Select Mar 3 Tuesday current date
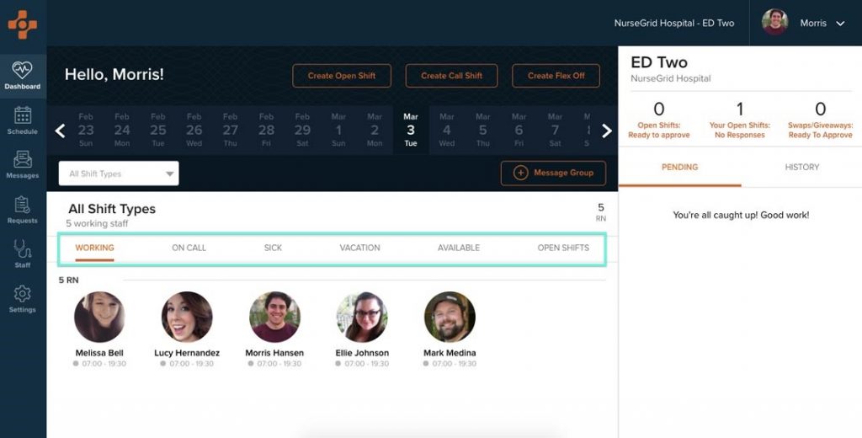 coord(411,130)
